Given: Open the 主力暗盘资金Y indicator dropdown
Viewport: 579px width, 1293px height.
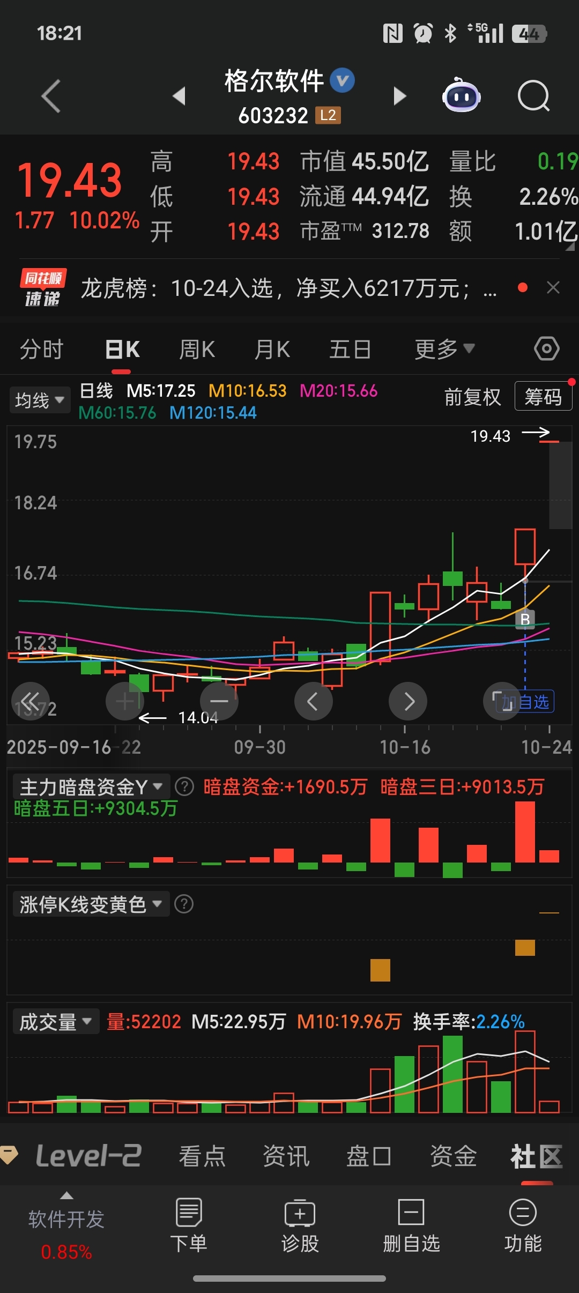Looking at the screenshot, I should click(91, 786).
